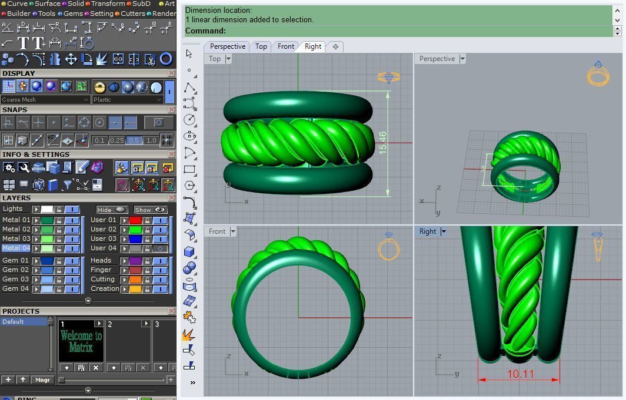Use the mirror tool icon

(x=55, y=59)
